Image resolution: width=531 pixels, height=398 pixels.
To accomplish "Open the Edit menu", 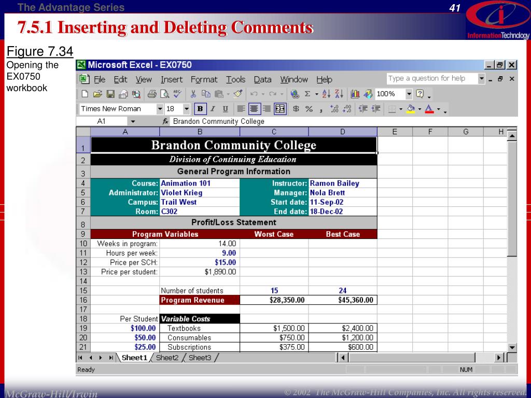I will (120, 79).
